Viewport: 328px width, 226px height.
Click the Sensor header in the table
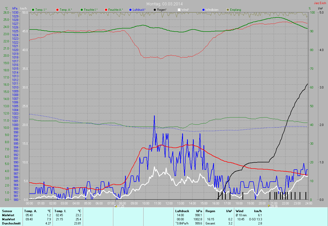pos(7,211)
